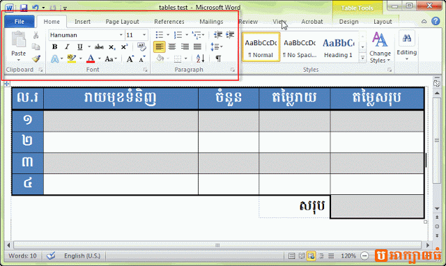Click the proofing errors check icon
This screenshot has height=266, width=446.
pyautogui.click(x=51, y=256)
